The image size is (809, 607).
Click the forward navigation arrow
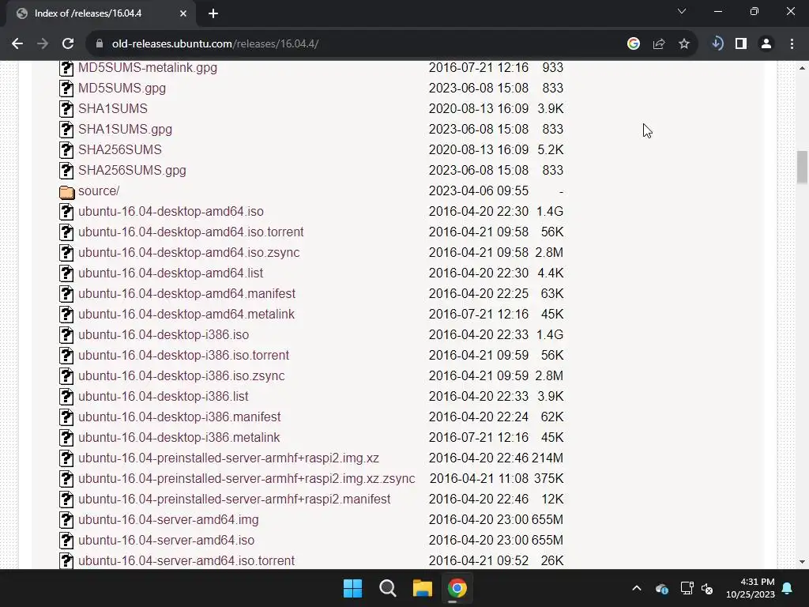click(43, 44)
